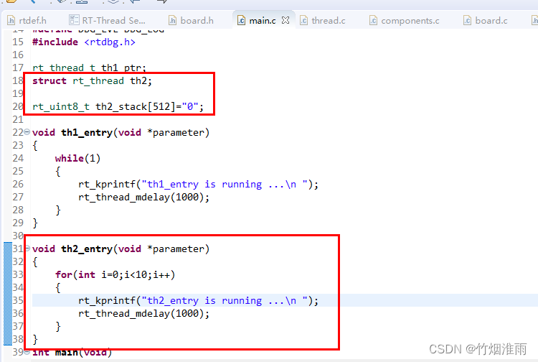Click rt_thread_mdelay(1000) on line 27
The image size is (538, 362).
(143, 197)
